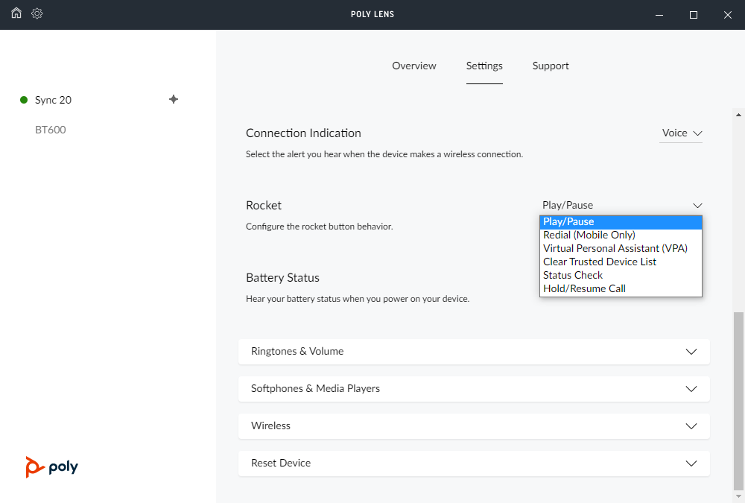This screenshot has height=503, width=745.
Task: Expand the Ringtones & Volume section
Action: [474, 352]
